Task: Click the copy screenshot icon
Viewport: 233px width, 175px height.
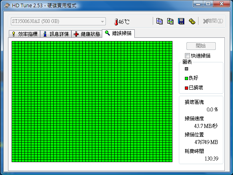Action: [170, 21]
